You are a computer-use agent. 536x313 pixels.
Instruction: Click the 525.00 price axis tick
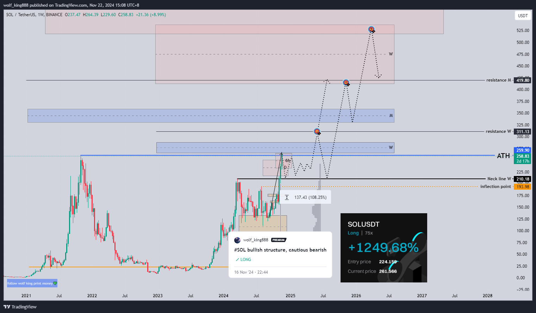(x=523, y=31)
